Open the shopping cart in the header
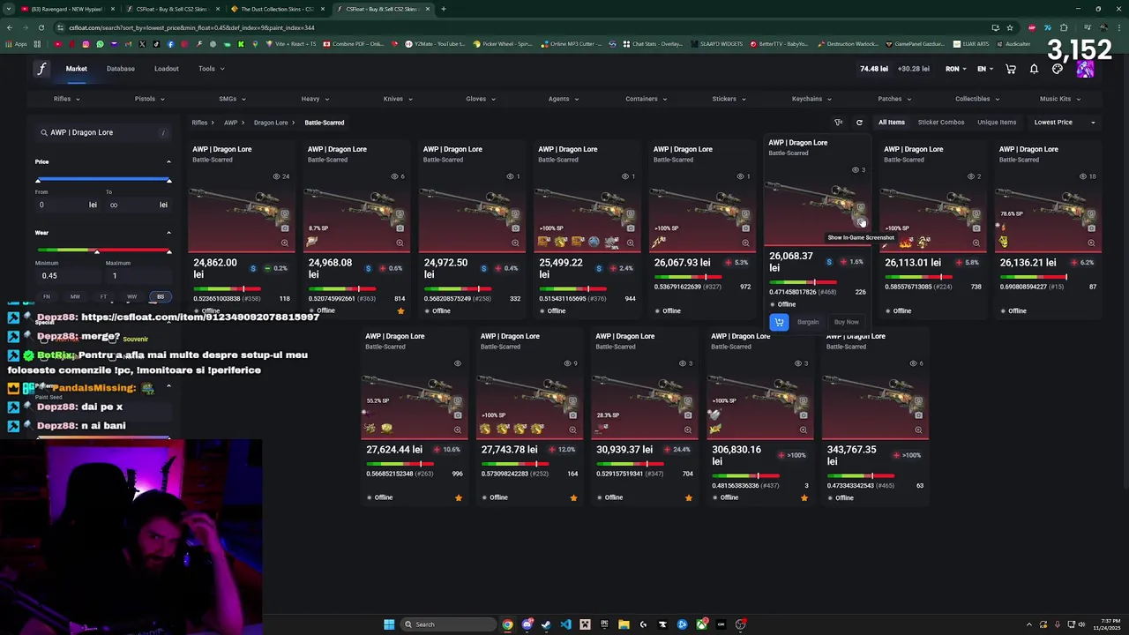Screen dimensions: 1129x635 tap(1011, 69)
